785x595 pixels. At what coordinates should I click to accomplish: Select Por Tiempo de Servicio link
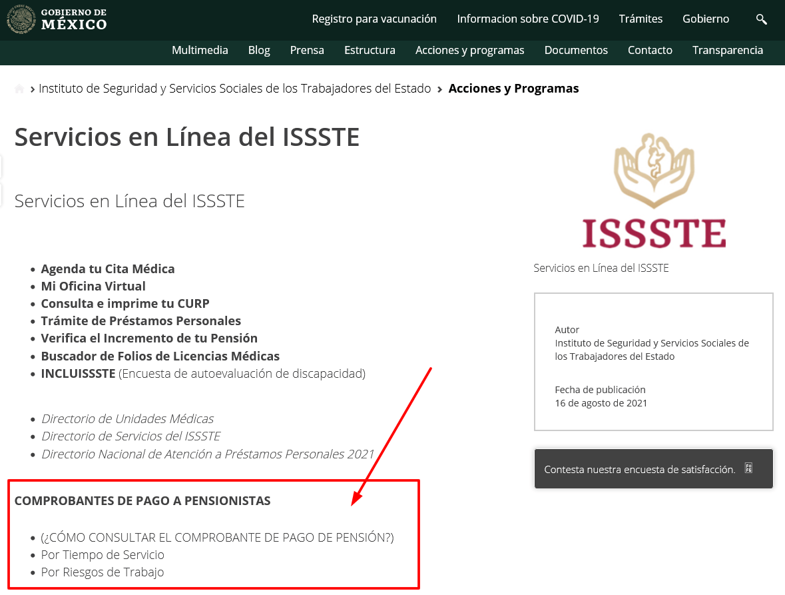coord(103,555)
